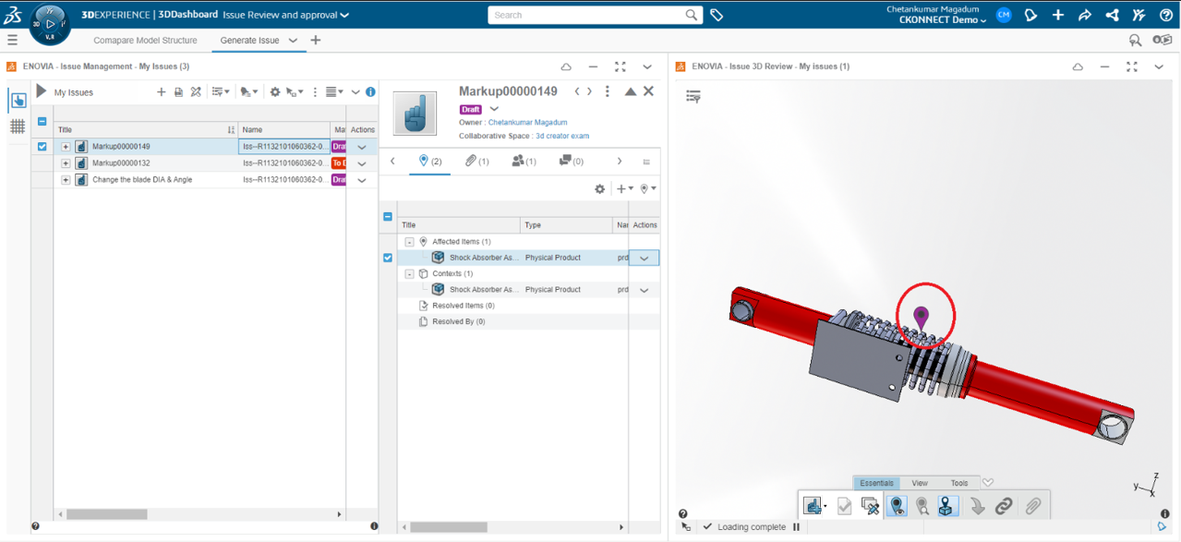Switch to Comapare Model Structure tab
Screen dimensions: 1181x542
[x=145, y=41]
